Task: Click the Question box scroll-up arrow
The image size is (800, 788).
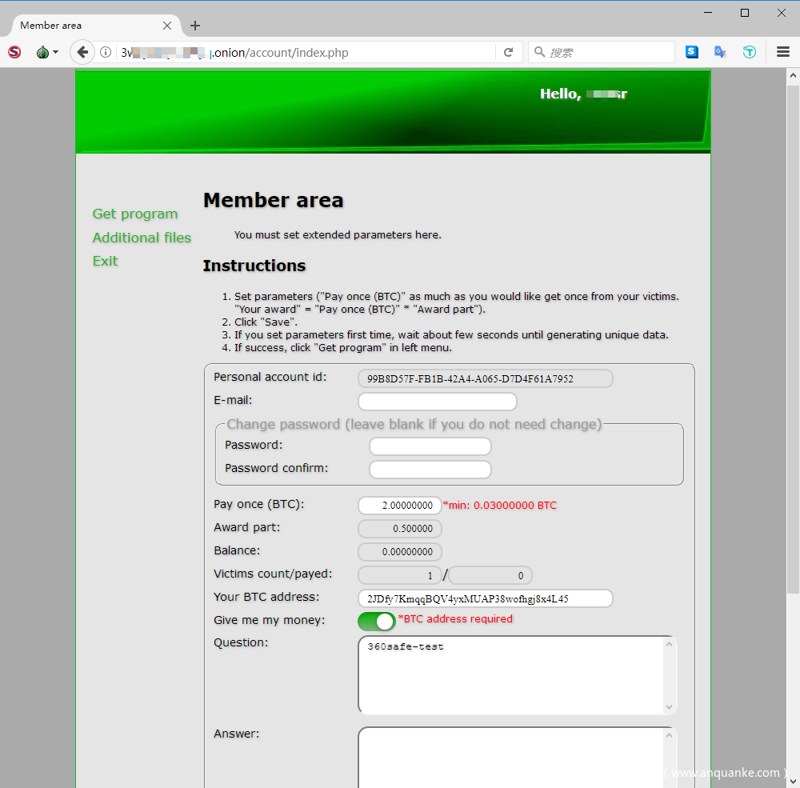Action: click(670, 645)
